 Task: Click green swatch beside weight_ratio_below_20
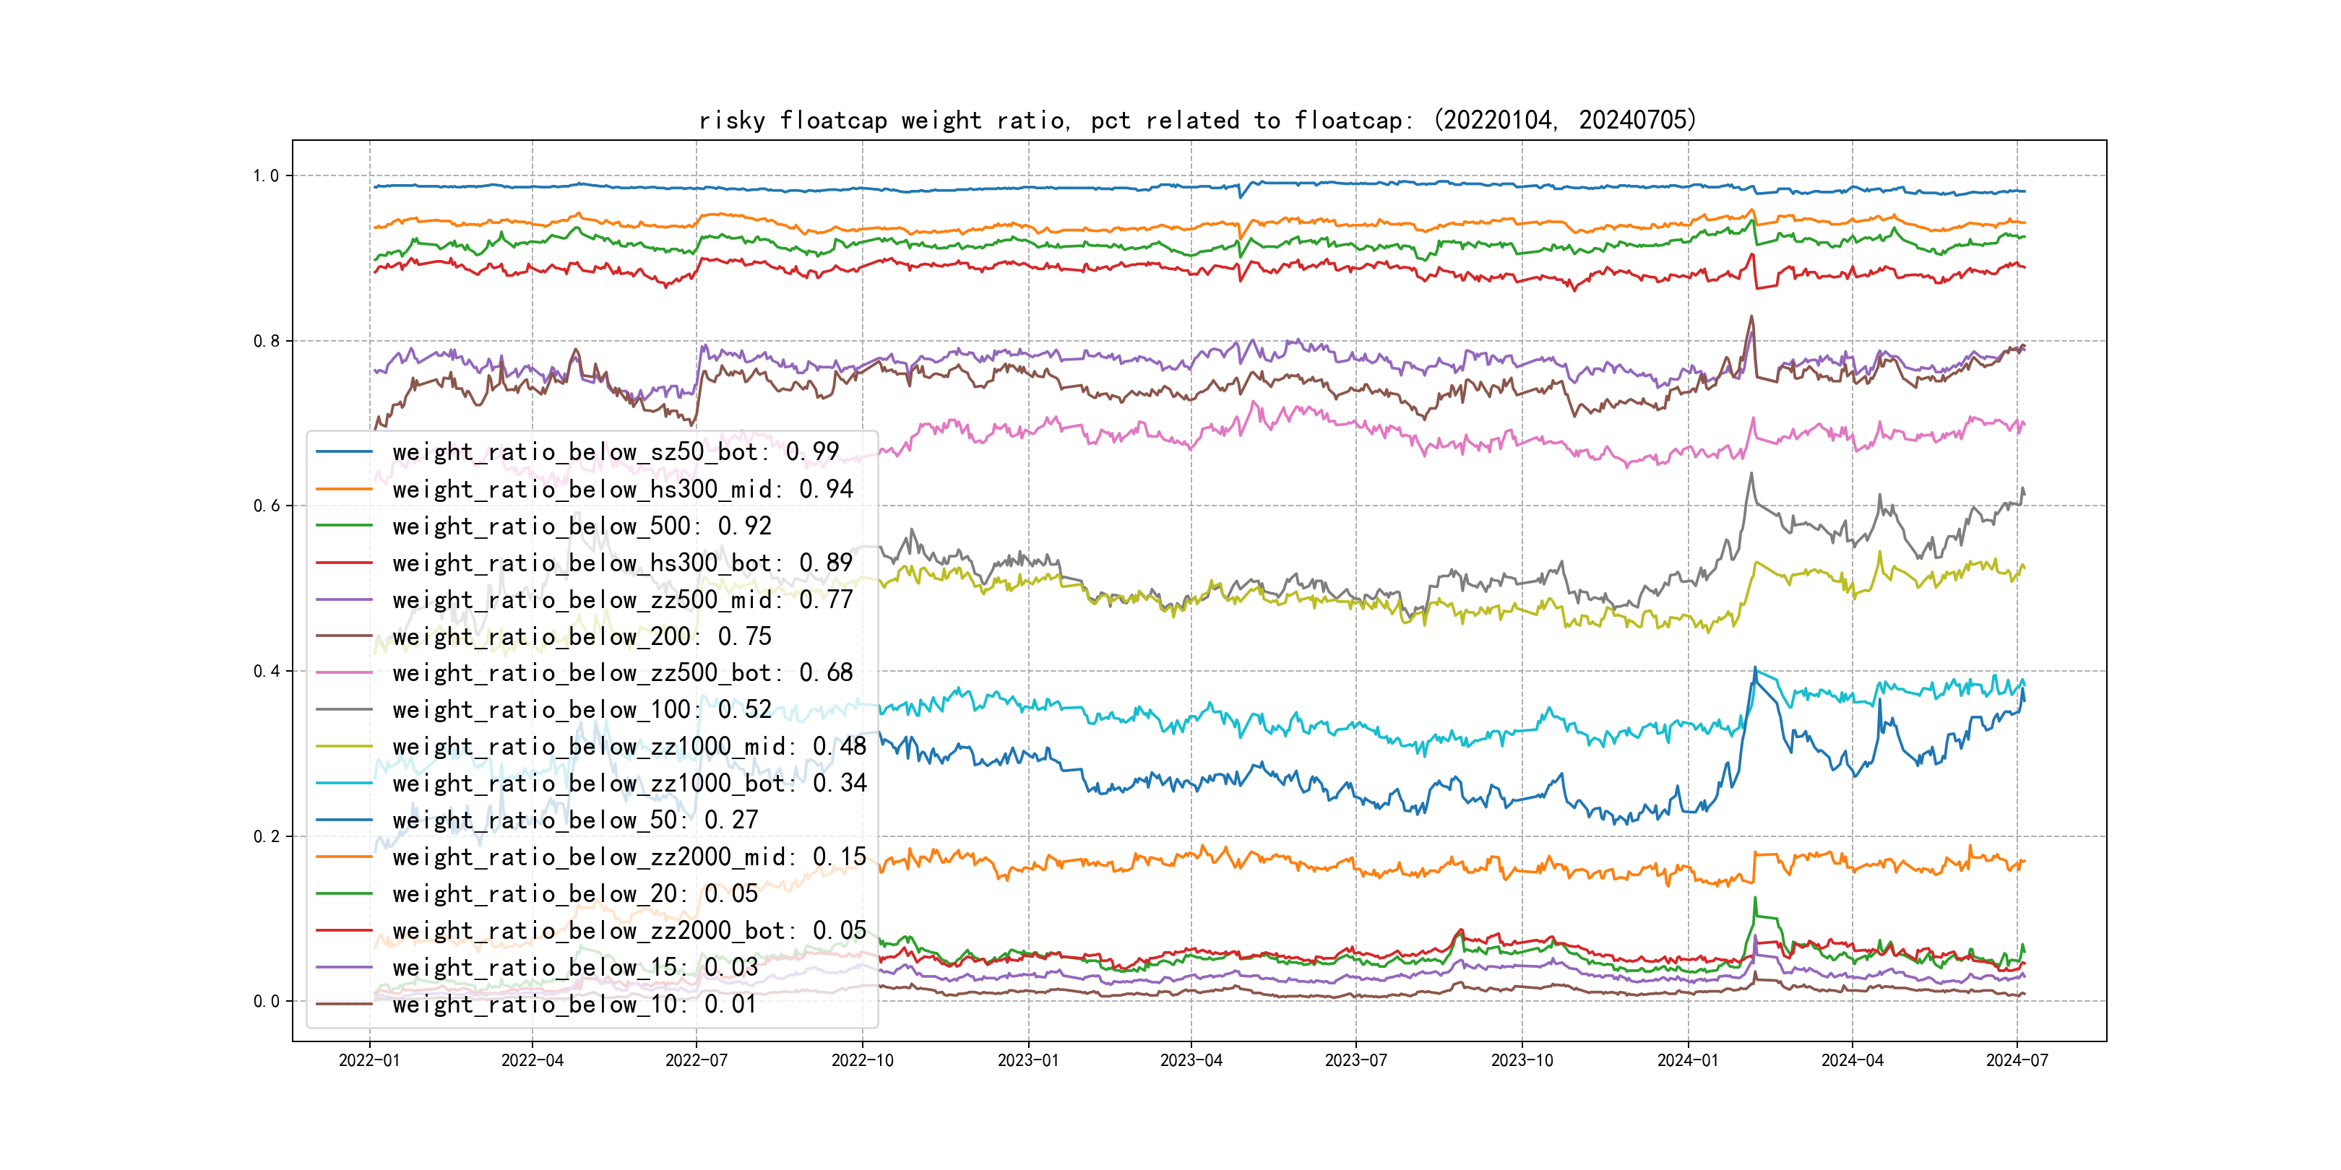(343, 894)
